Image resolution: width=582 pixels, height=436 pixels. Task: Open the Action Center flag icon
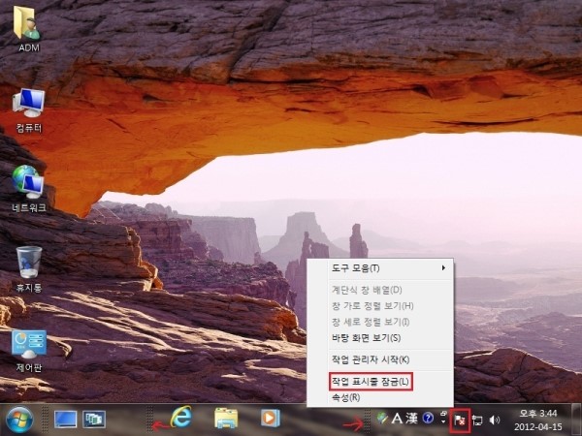click(460, 420)
